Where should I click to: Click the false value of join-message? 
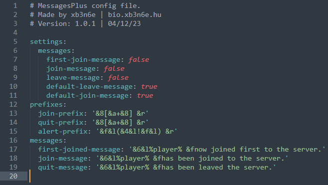coord(114,69)
